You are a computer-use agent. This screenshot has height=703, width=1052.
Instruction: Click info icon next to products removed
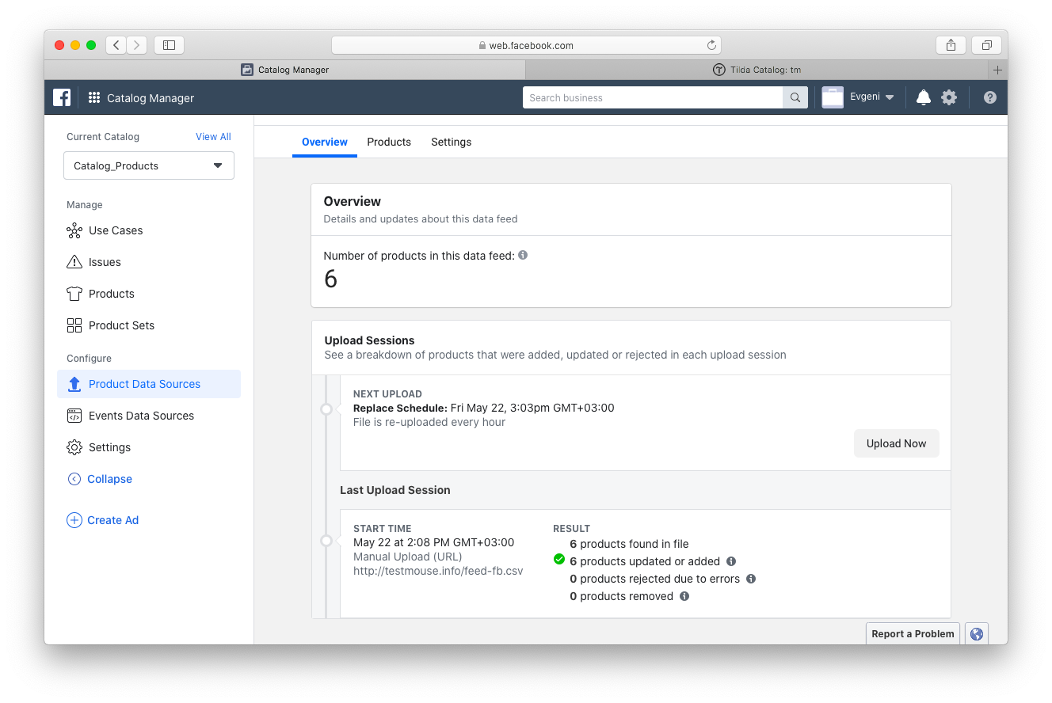click(684, 596)
